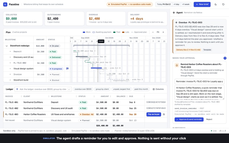
Task: Edit the reminder message body textarea
Action: (199, 92)
